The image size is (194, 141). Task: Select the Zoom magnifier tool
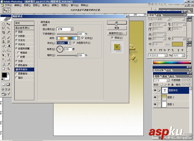tap(8, 69)
